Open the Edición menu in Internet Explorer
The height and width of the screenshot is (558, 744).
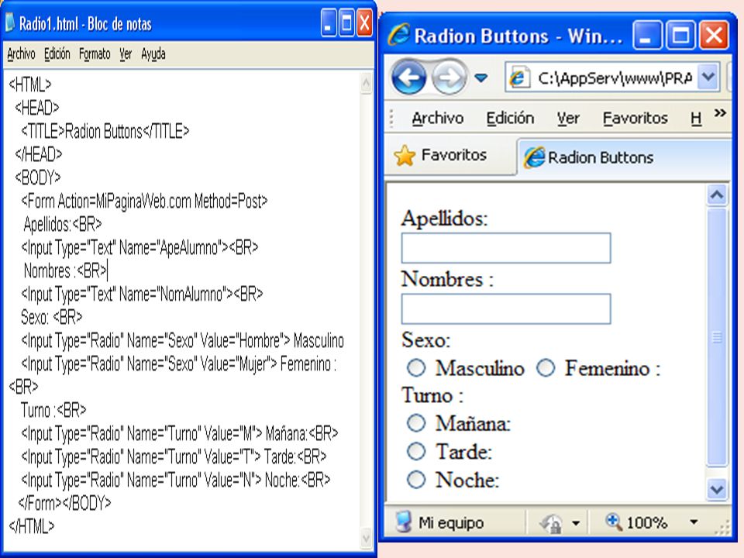pos(510,118)
